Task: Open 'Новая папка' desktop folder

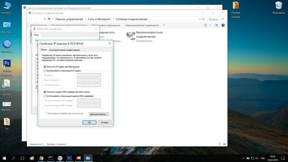Action: pyautogui.click(x=236, y=9)
